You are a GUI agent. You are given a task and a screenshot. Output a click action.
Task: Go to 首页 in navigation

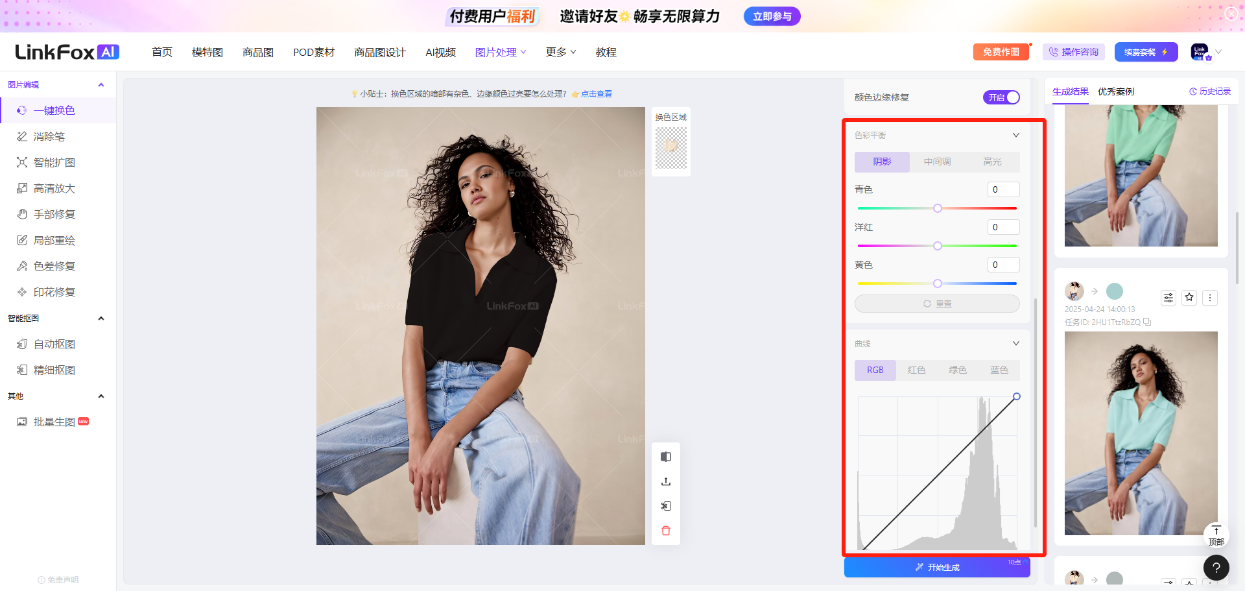(x=162, y=52)
